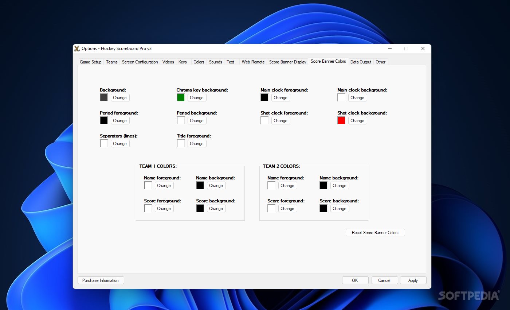
Task: Change the Main clock foreground color
Action: point(280,98)
